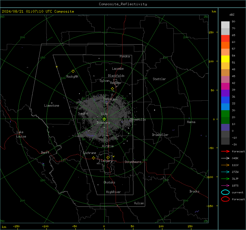Click the Didsbury town label
Screen dimensions: 246x230
point(103,123)
